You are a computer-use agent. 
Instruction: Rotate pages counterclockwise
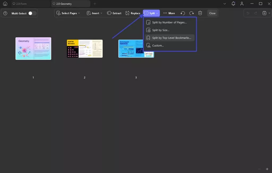pyautogui.click(x=183, y=13)
